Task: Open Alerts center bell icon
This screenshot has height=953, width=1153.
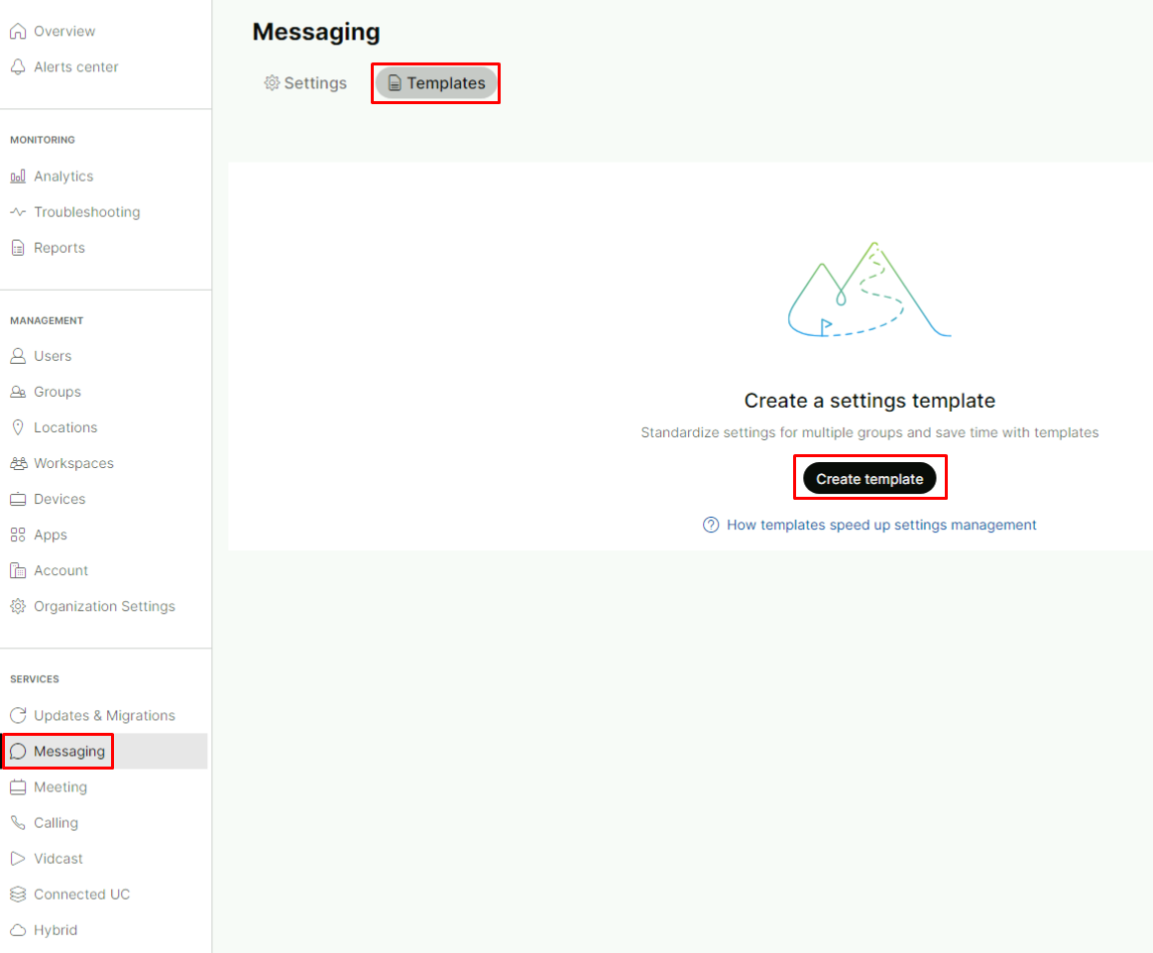Action: [x=18, y=67]
